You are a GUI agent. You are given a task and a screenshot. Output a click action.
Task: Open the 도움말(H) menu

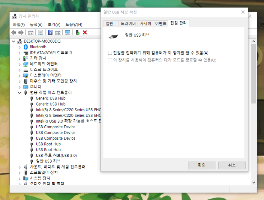74,25
